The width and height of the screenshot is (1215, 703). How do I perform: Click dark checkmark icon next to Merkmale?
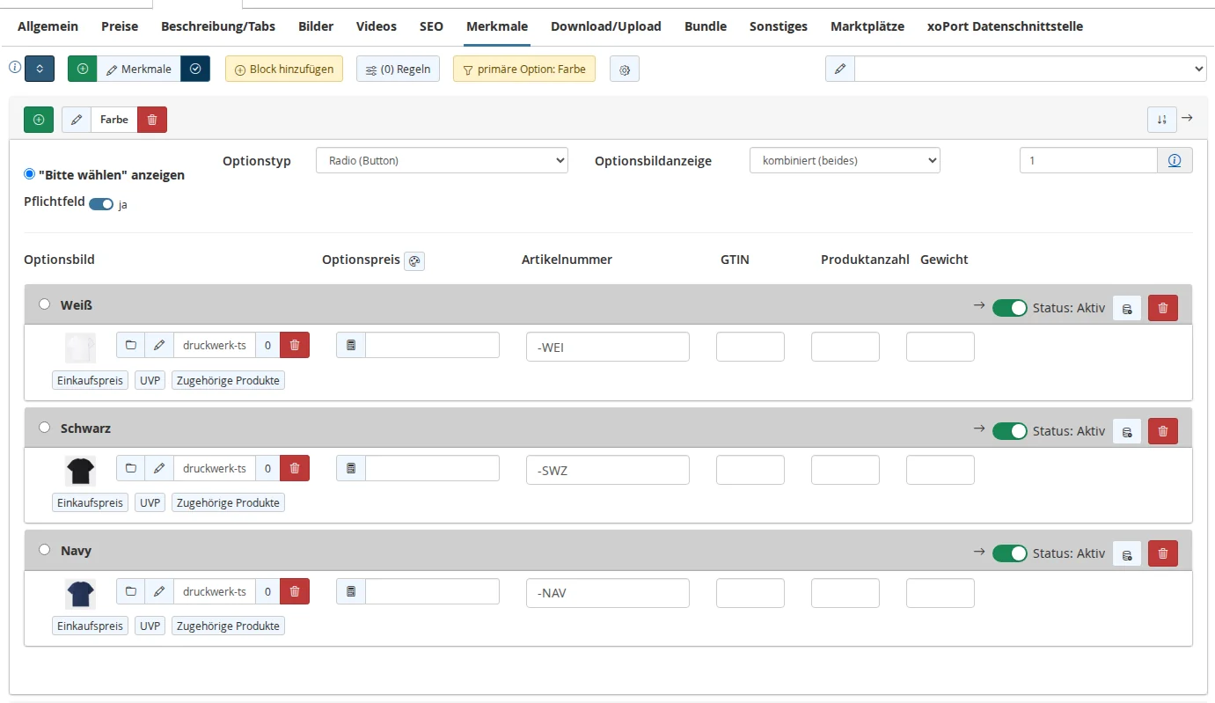(x=195, y=69)
